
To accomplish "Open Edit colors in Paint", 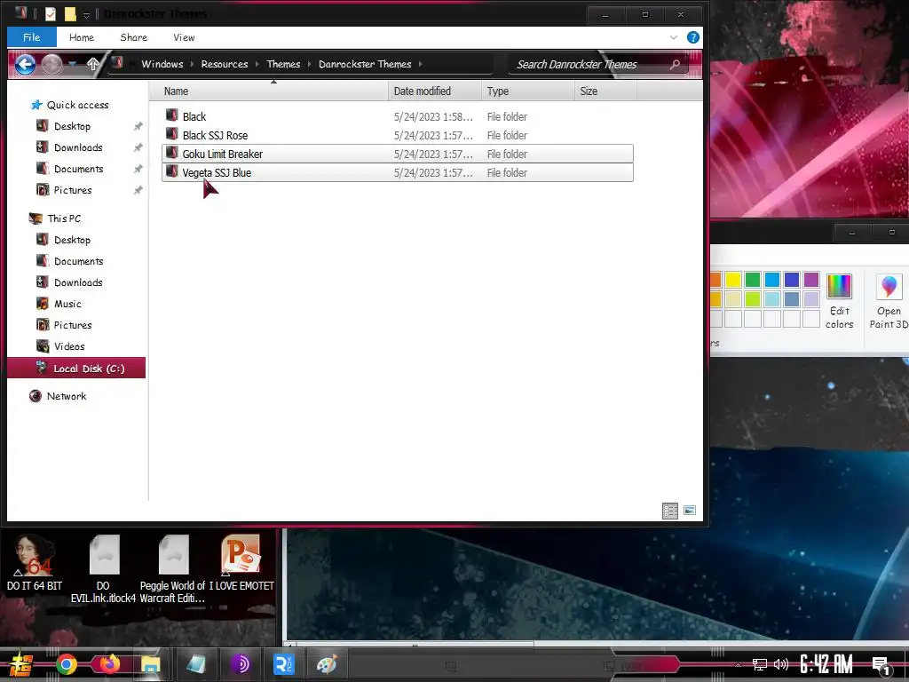I will click(x=840, y=302).
